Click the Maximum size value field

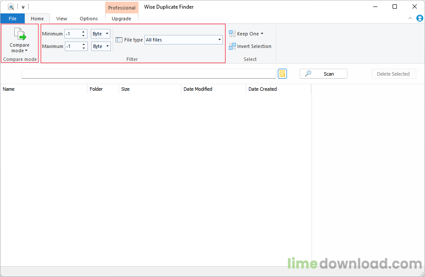pyautogui.click(x=73, y=46)
